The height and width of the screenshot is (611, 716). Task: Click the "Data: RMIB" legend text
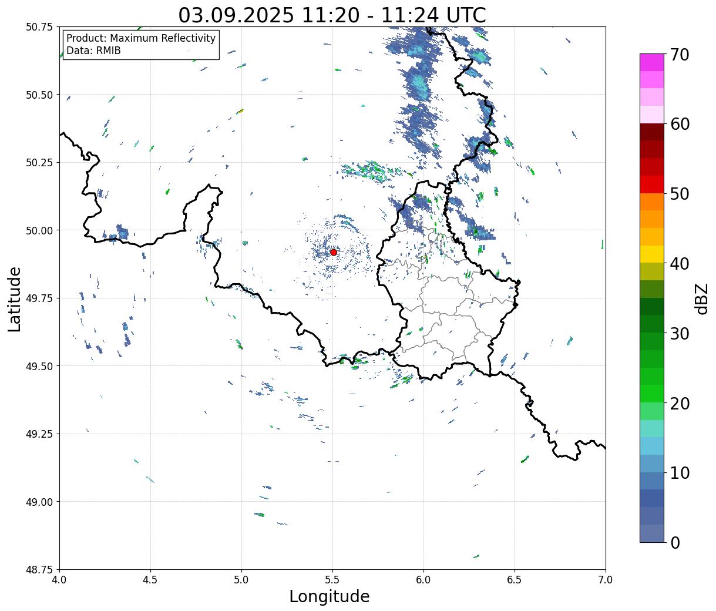[x=93, y=51]
